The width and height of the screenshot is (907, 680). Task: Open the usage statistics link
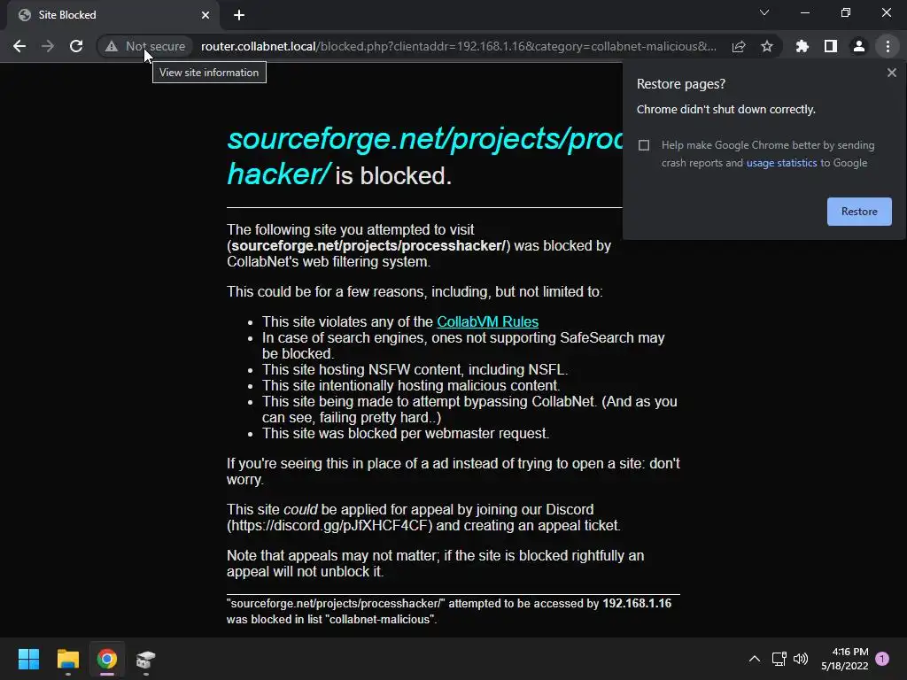click(781, 163)
